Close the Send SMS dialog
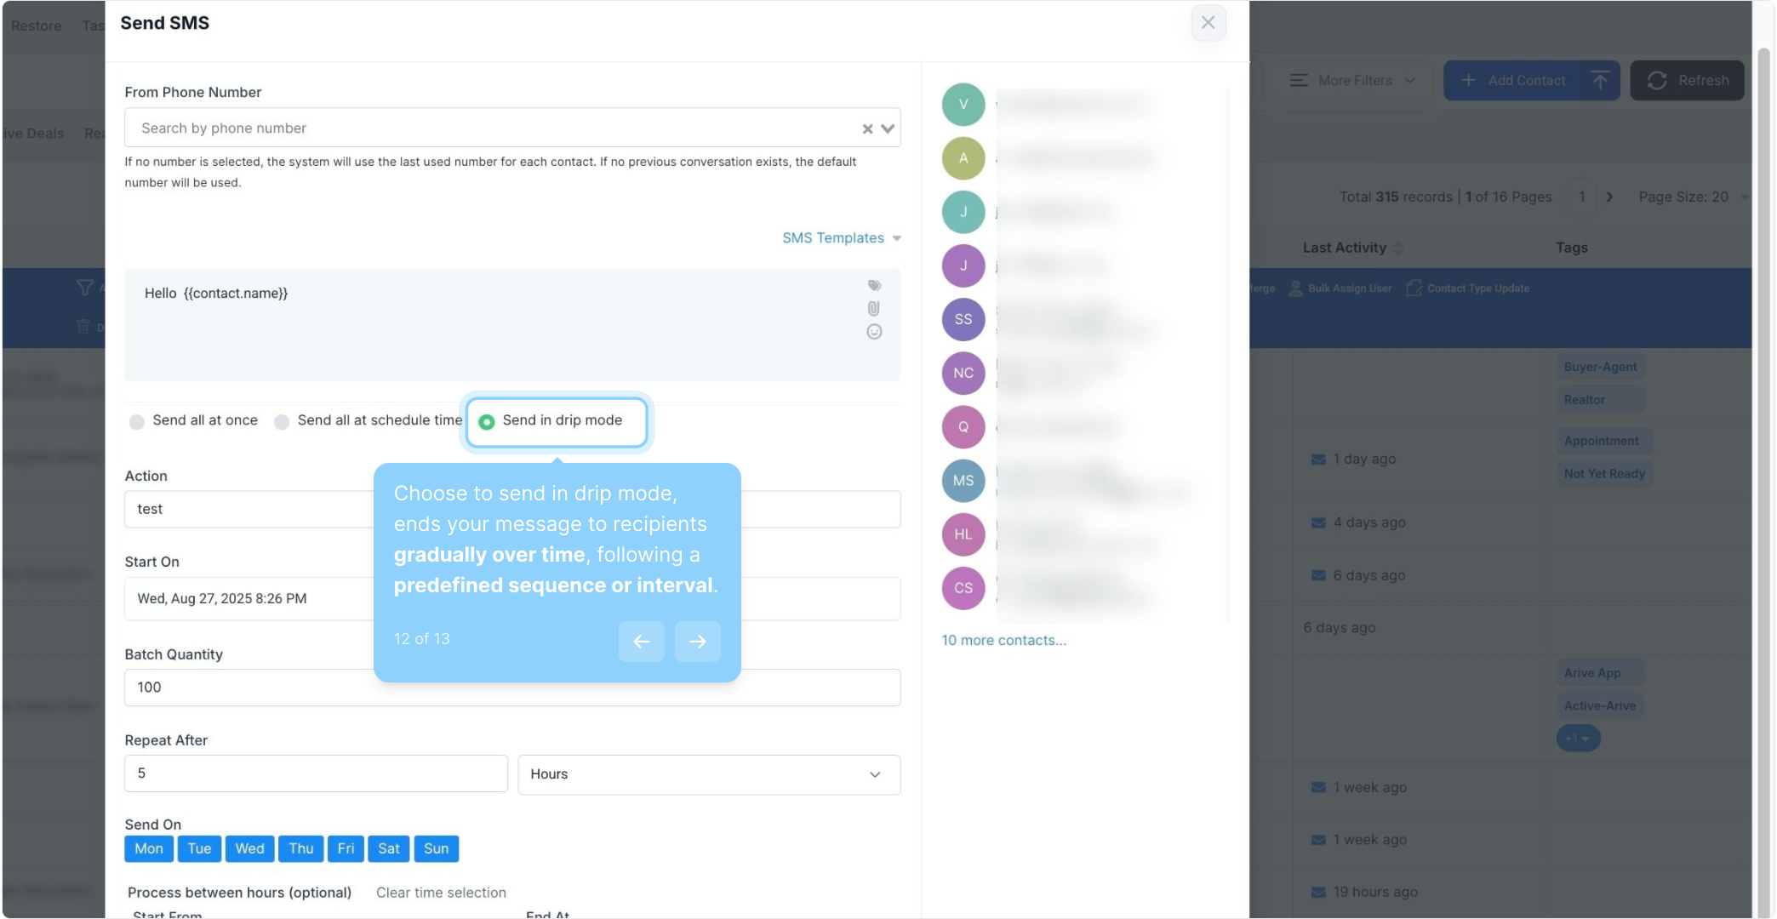1777x919 pixels. pyautogui.click(x=1208, y=23)
